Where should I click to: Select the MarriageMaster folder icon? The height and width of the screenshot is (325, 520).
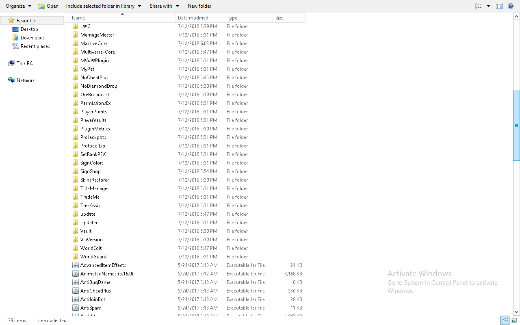pyautogui.click(x=76, y=35)
